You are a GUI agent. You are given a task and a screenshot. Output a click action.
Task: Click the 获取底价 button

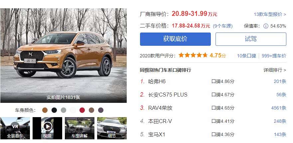(x=175, y=39)
